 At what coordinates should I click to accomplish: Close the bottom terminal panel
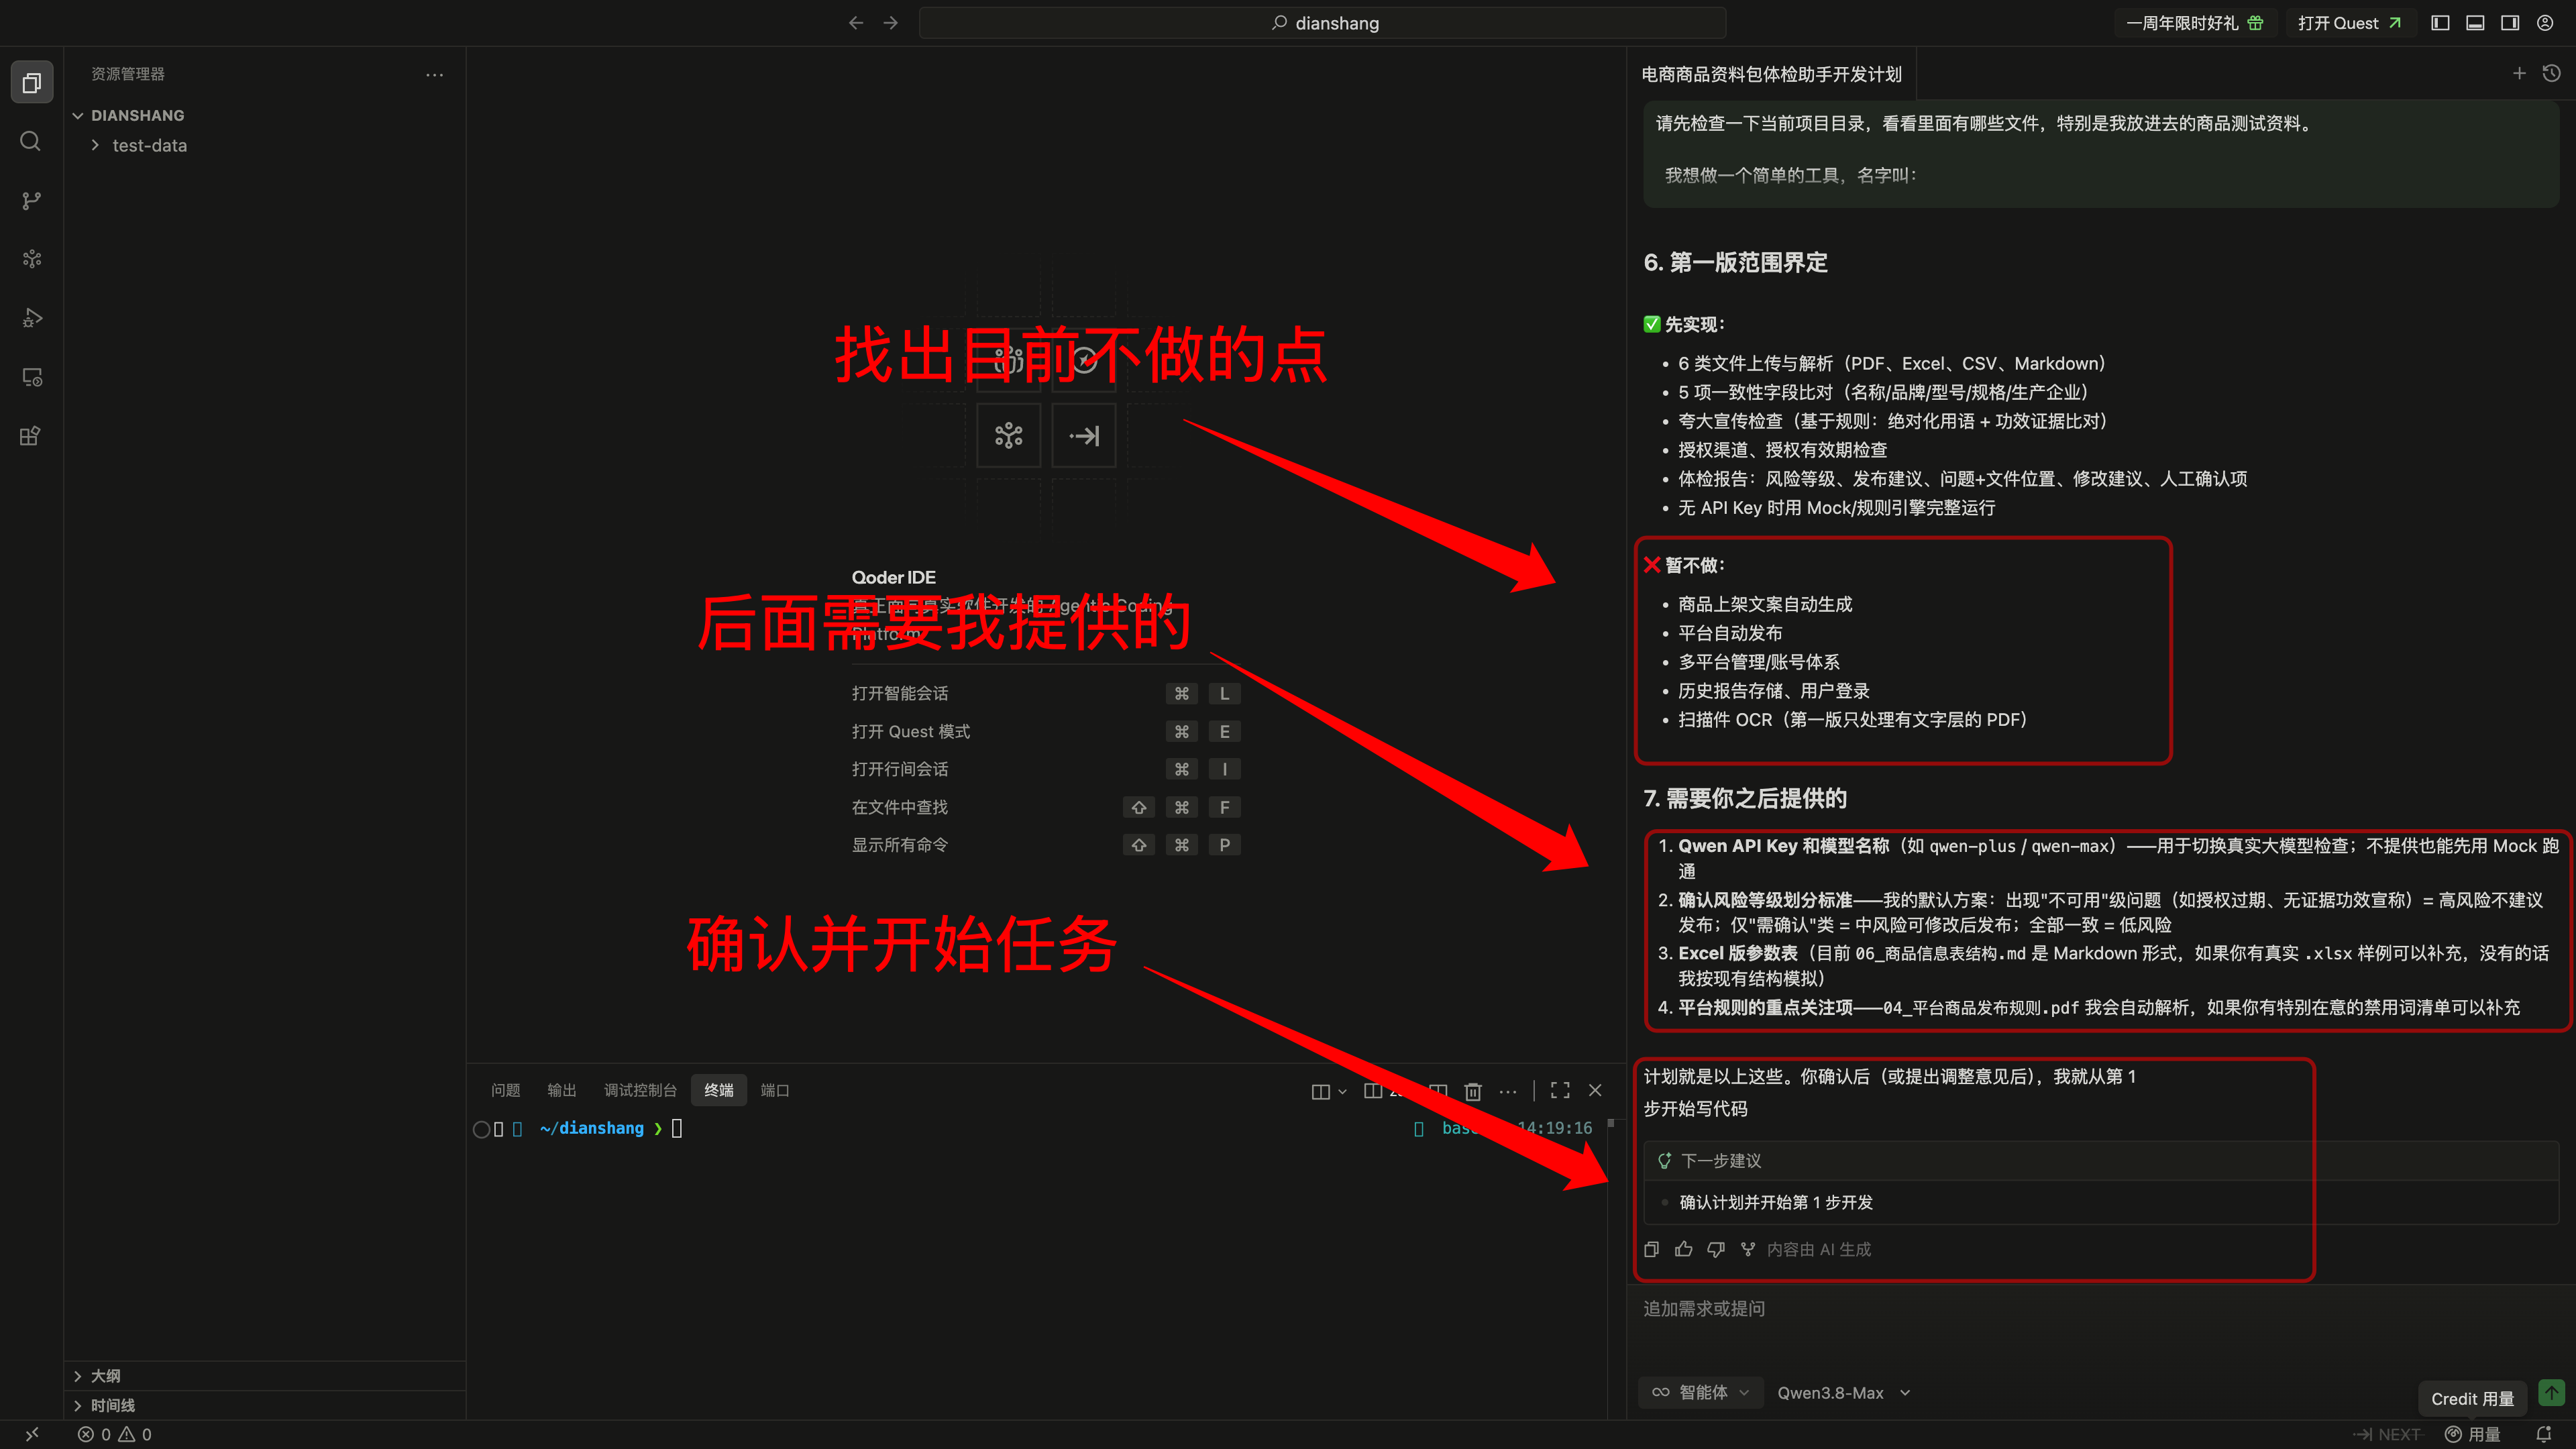click(x=1595, y=1090)
